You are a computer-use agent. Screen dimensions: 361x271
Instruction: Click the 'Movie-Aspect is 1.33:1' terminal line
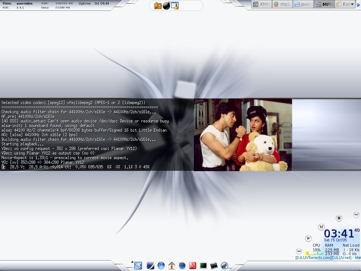click(65, 158)
